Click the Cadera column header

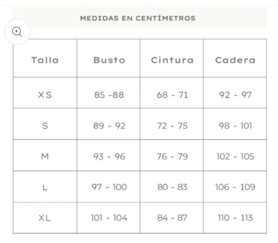[x=235, y=60]
